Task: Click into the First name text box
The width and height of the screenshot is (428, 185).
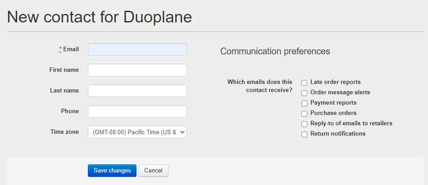Action: coord(137,70)
